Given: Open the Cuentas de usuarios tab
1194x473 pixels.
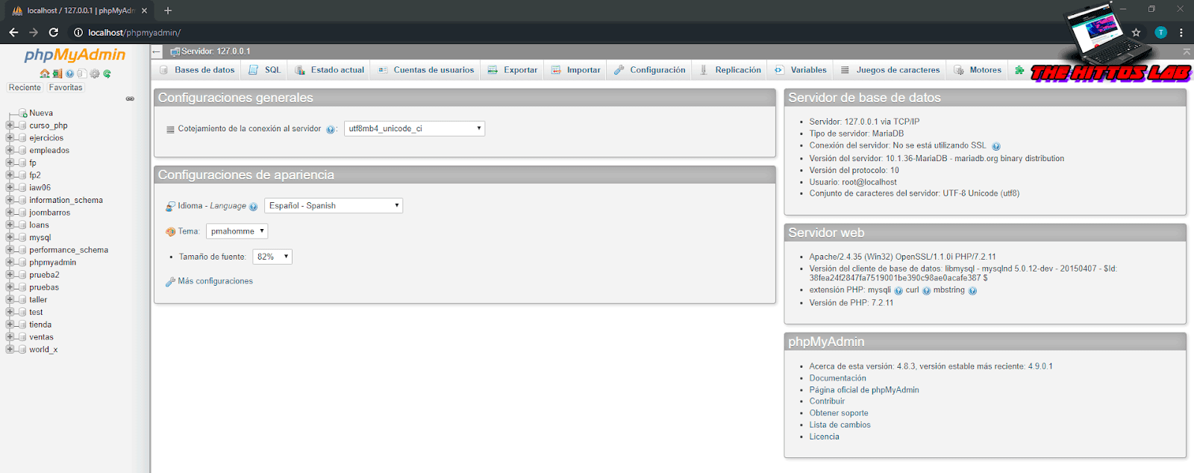Looking at the screenshot, I should tap(426, 70).
